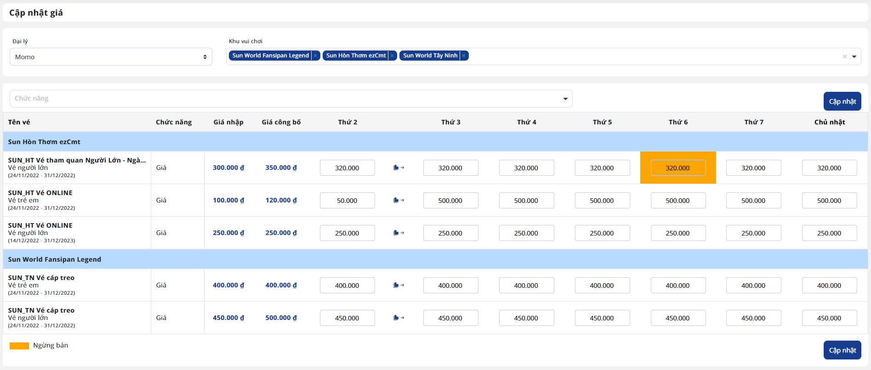Click Giá nhập value 300.000 đ
Viewport: 871px width, 370px height.
[x=228, y=168]
